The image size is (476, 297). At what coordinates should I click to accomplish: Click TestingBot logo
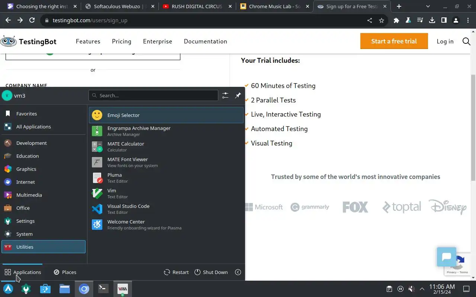pos(28,41)
